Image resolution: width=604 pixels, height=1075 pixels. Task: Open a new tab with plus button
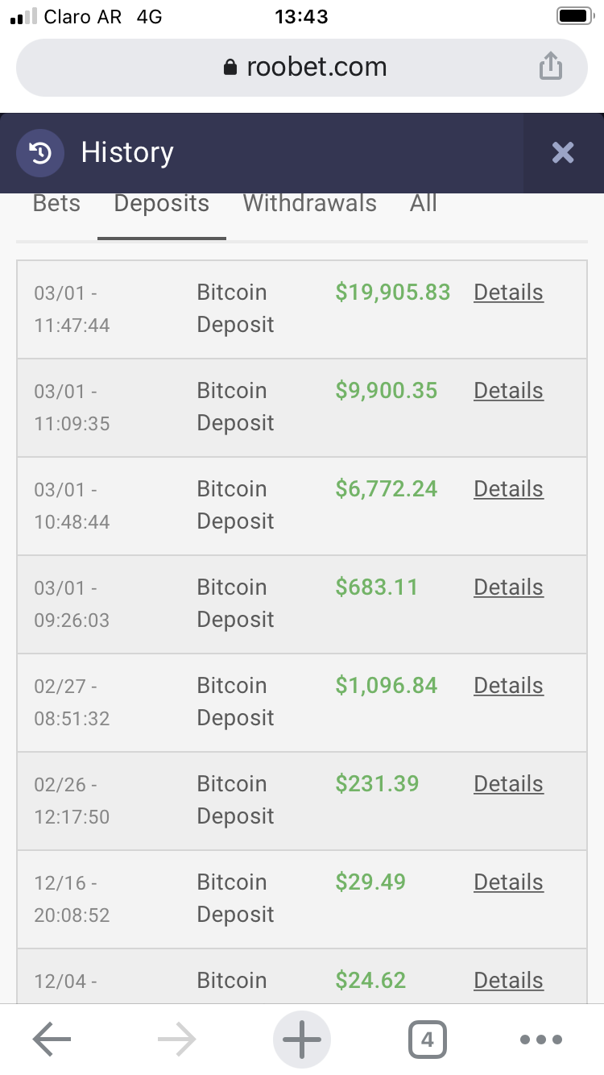click(x=302, y=1040)
